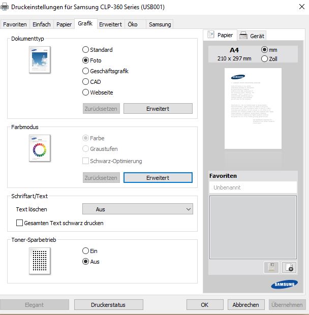The height and width of the screenshot is (315, 309).
Task: Open the Papier settings tab
Action: pos(64,24)
